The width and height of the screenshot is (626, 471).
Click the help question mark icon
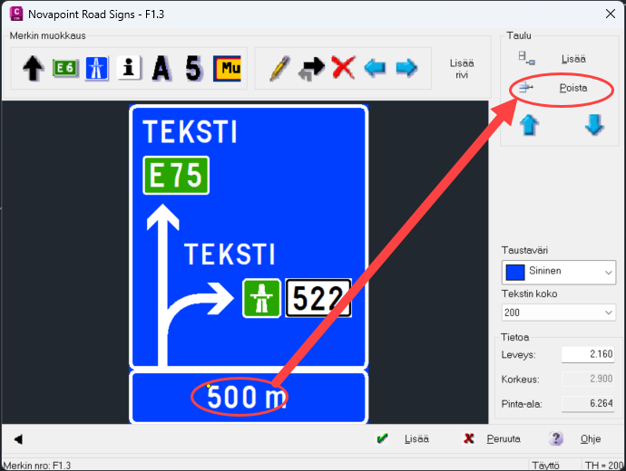556,438
